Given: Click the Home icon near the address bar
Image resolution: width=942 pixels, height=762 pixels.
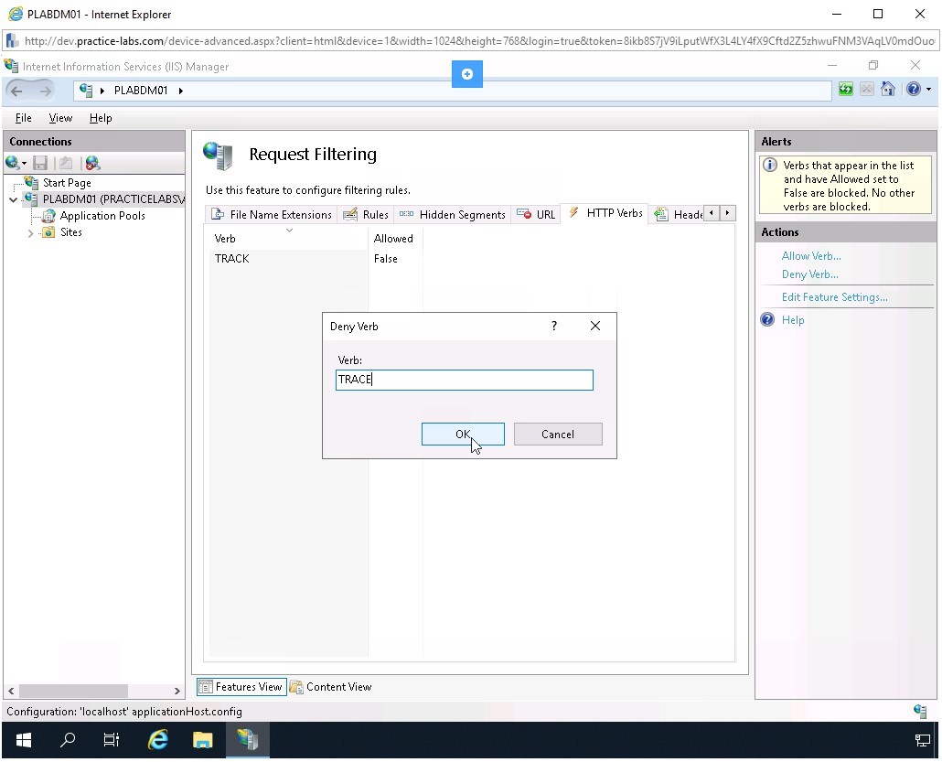Looking at the screenshot, I should tap(888, 89).
